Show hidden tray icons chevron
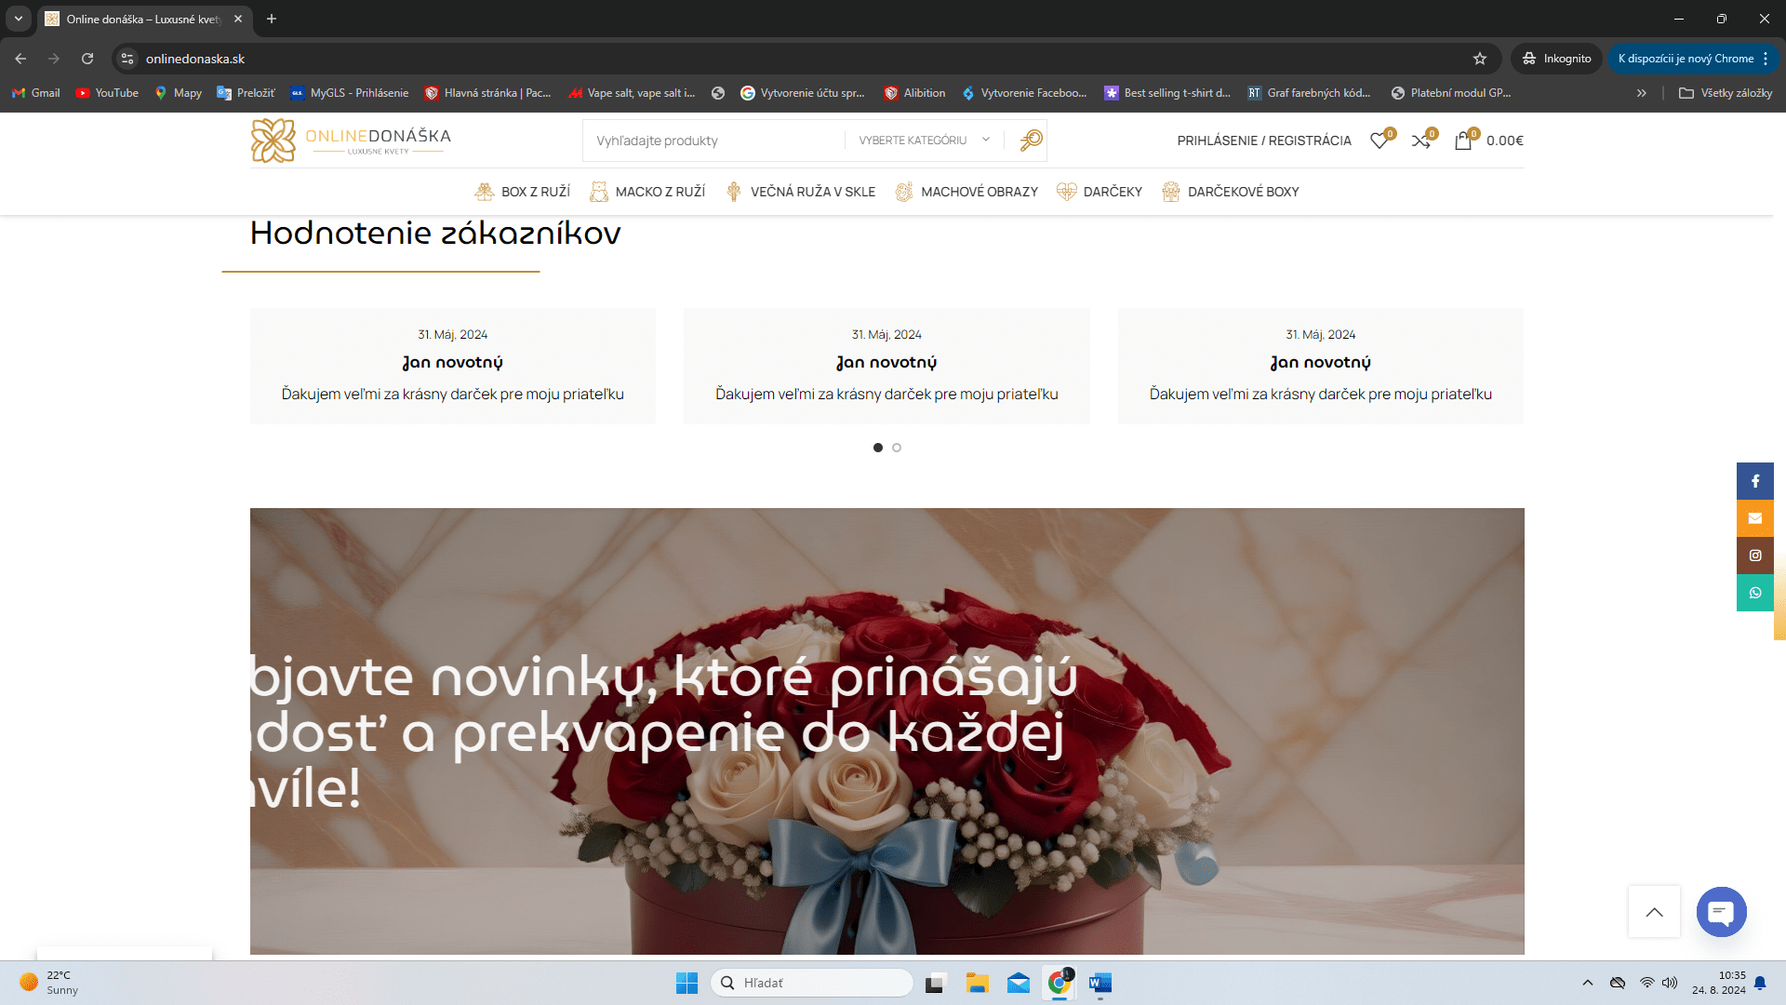 (x=1588, y=983)
